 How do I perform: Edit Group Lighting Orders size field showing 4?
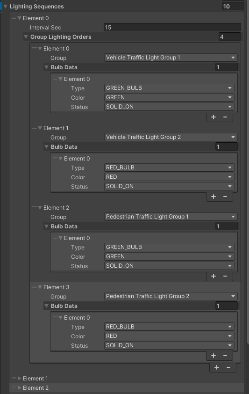pyautogui.click(x=229, y=37)
